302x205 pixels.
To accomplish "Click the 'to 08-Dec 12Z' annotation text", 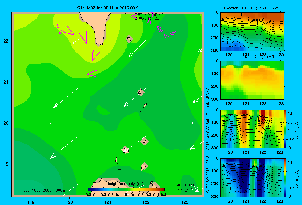I will (147, 18).
